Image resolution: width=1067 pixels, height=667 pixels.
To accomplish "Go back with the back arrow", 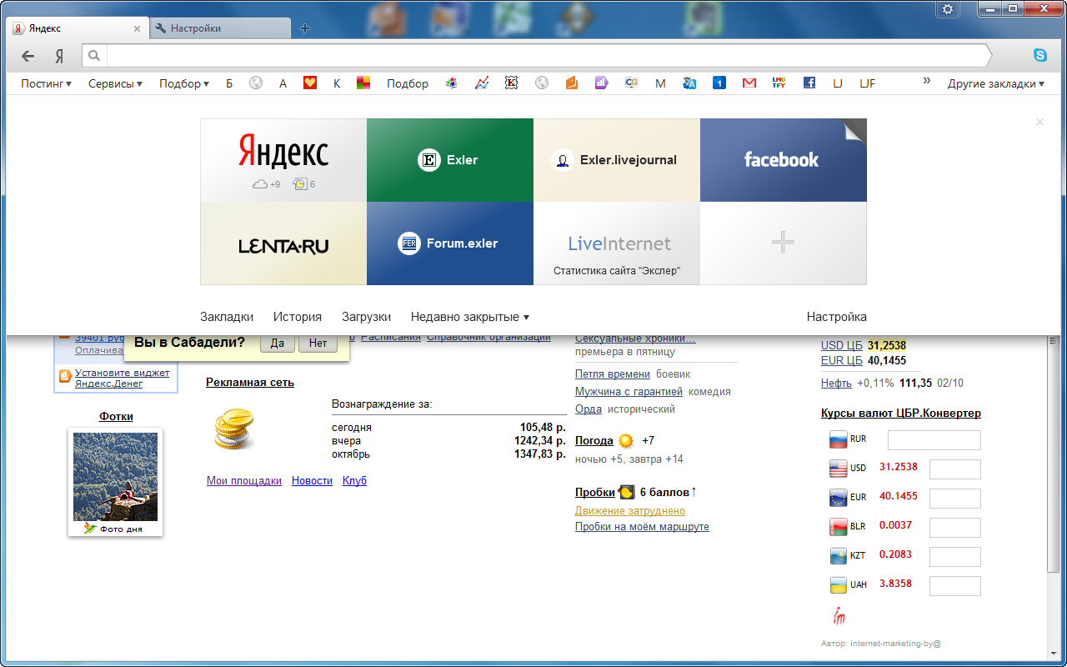I will coord(28,56).
